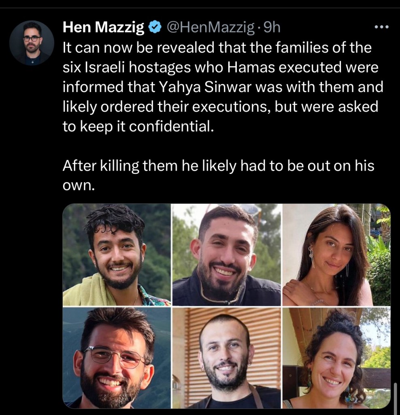
Task: Open Hen Mazzig's profile avatar picture
Action: point(32,43)
